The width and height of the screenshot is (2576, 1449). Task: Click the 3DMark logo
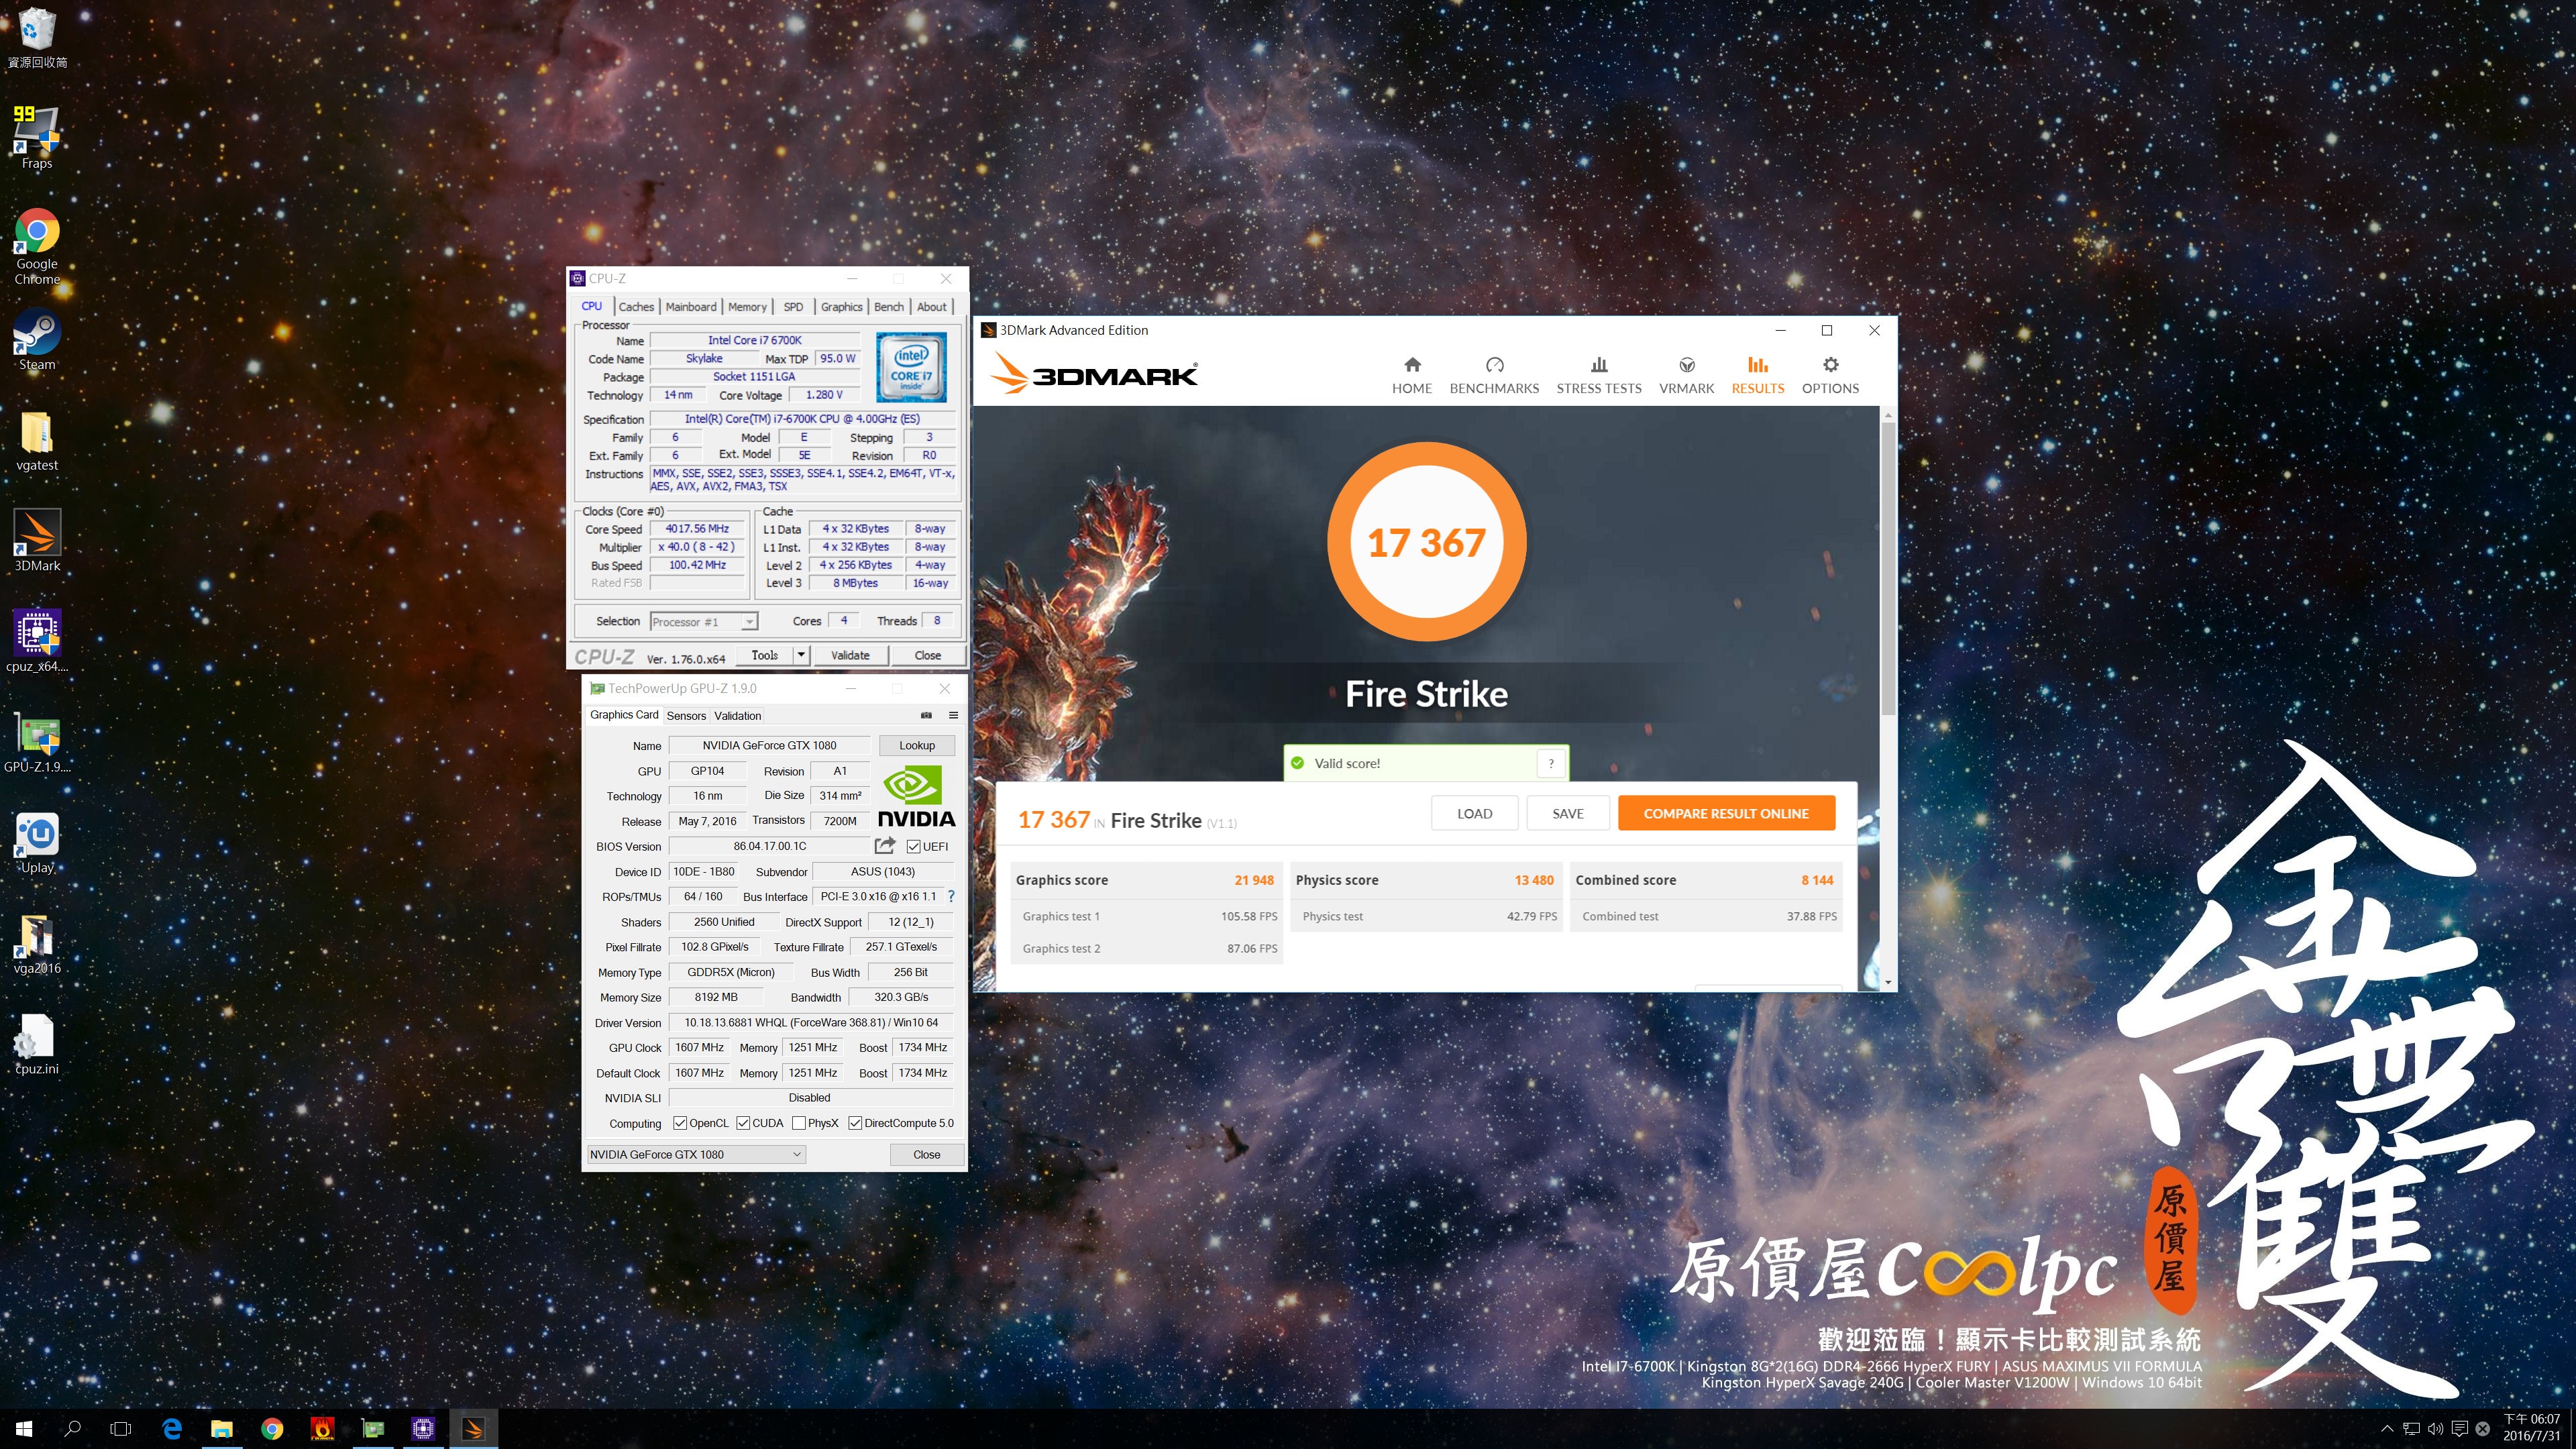(1093, 375)
